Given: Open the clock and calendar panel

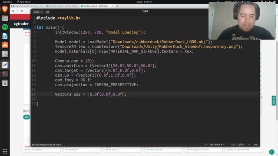Looking at the screenshot, I should tap(144, 2).
